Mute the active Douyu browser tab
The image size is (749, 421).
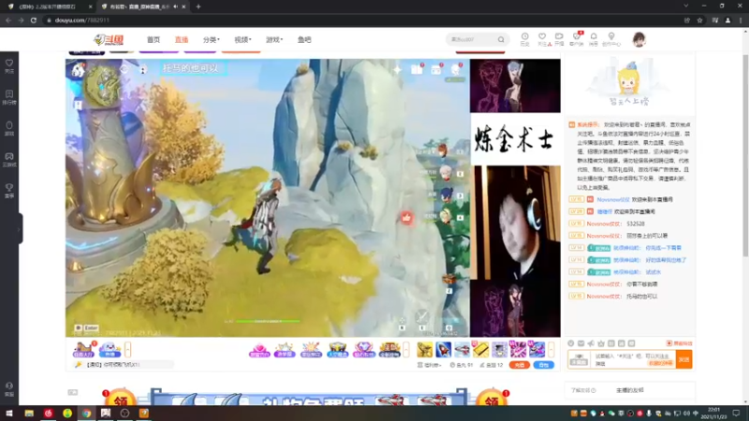pos(176,7)
